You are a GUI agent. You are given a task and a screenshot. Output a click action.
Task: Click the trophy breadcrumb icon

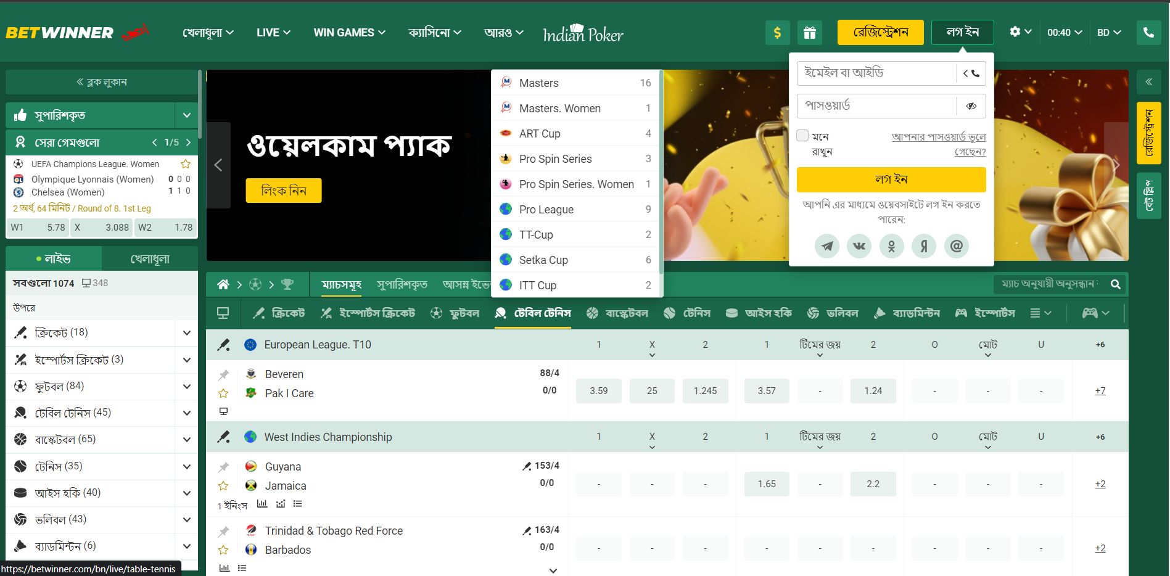(x=287, y=284)
